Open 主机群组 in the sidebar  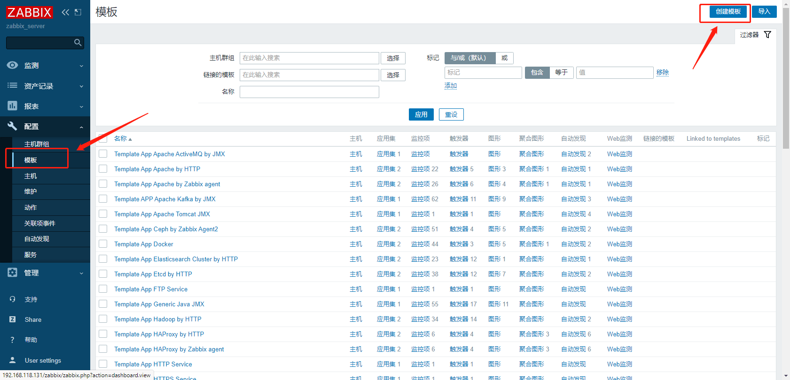click(x=37, y=144)
